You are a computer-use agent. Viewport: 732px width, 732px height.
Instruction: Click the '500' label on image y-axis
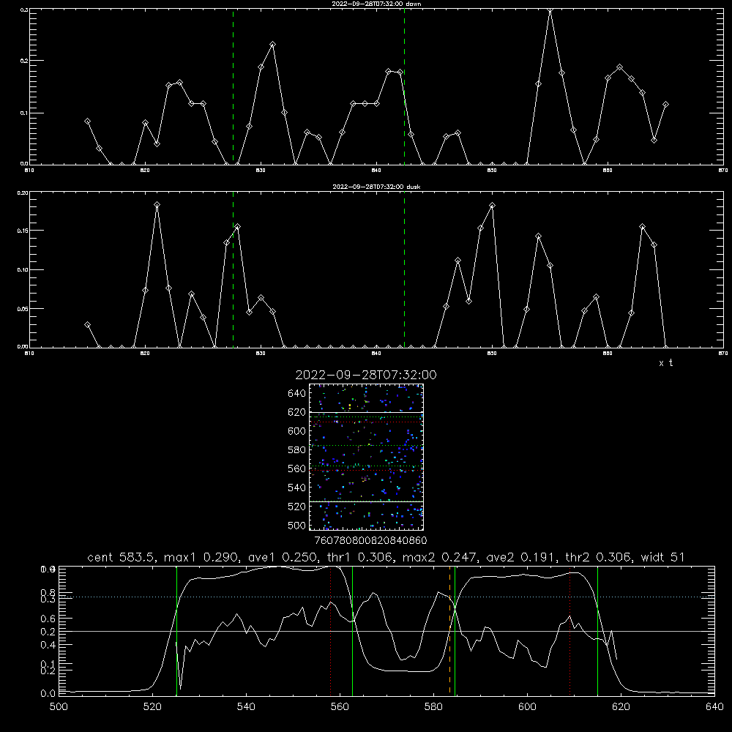point(297,525)
